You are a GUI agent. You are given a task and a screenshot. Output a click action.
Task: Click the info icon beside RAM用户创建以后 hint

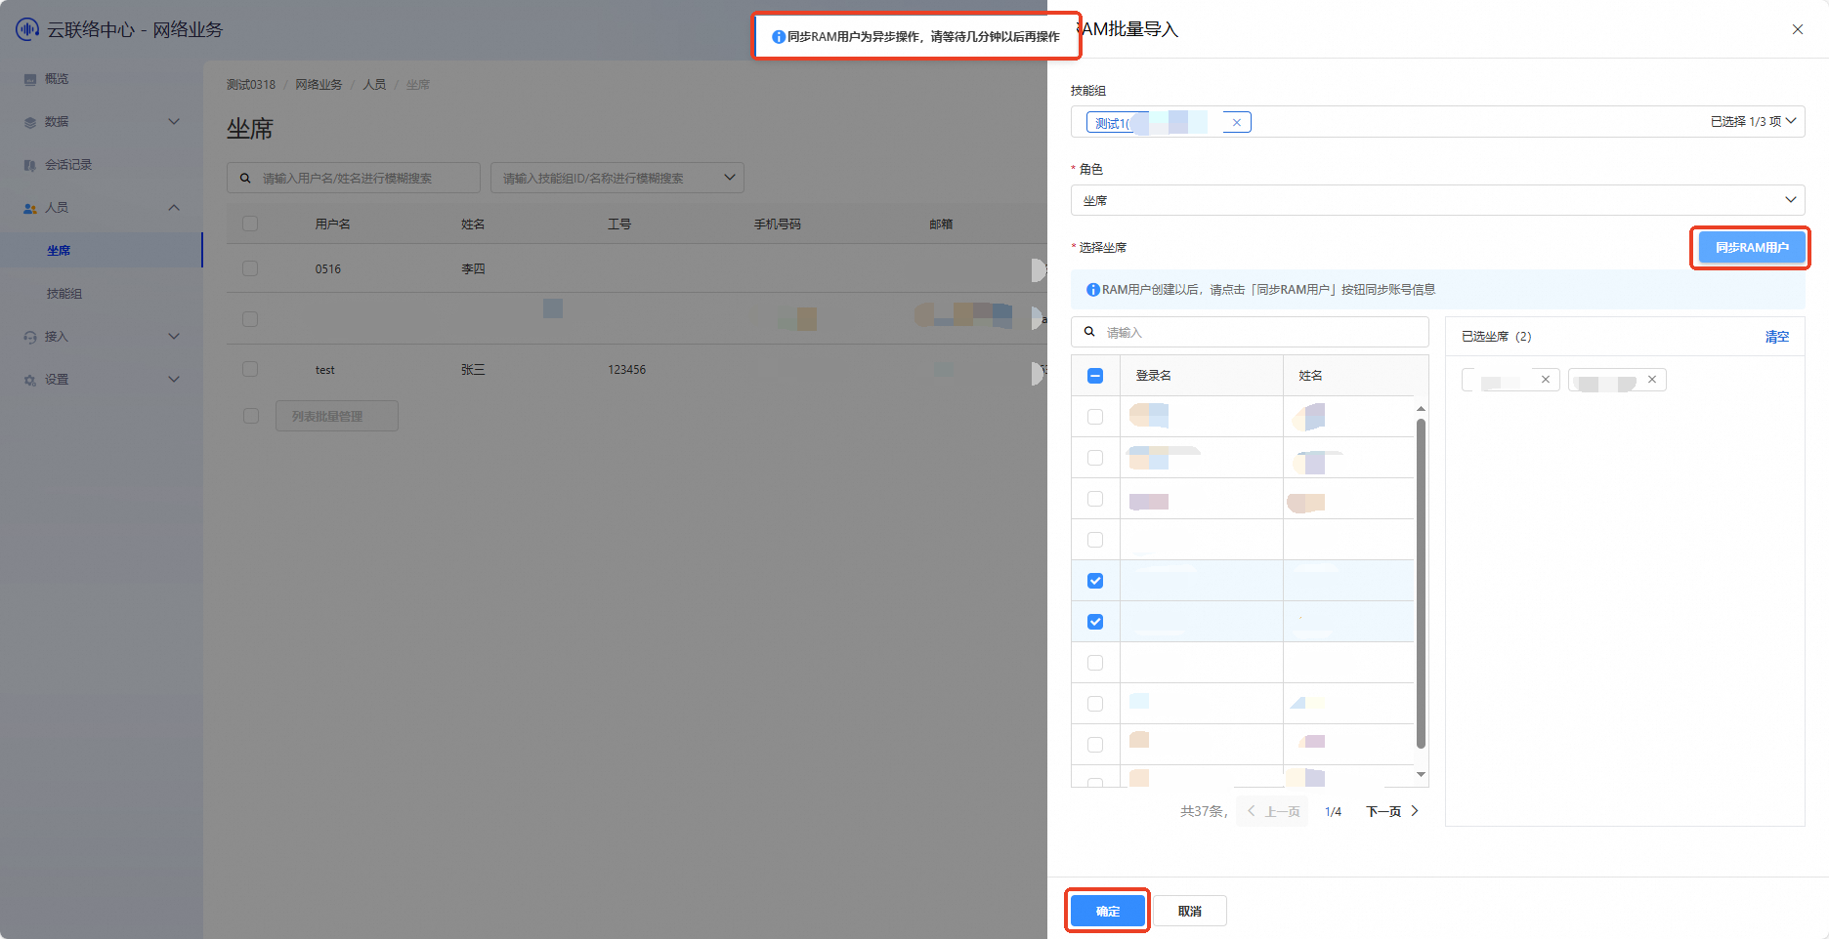click(1093, 290)
